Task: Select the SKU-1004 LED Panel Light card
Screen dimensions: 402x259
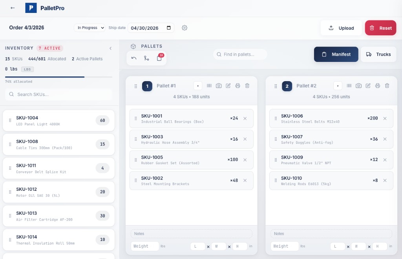Action: 59,121
